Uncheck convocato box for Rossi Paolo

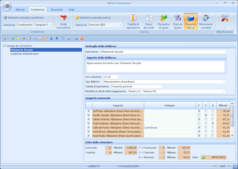89,136
